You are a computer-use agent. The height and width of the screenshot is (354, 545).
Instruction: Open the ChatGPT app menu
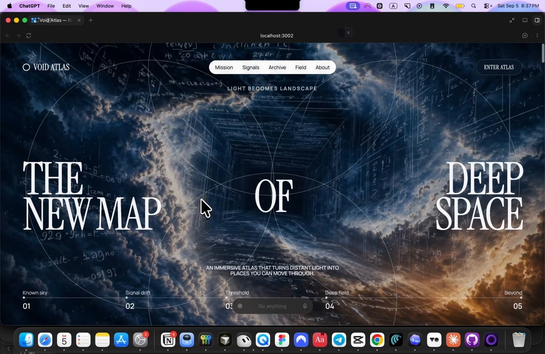coord(30,6)
